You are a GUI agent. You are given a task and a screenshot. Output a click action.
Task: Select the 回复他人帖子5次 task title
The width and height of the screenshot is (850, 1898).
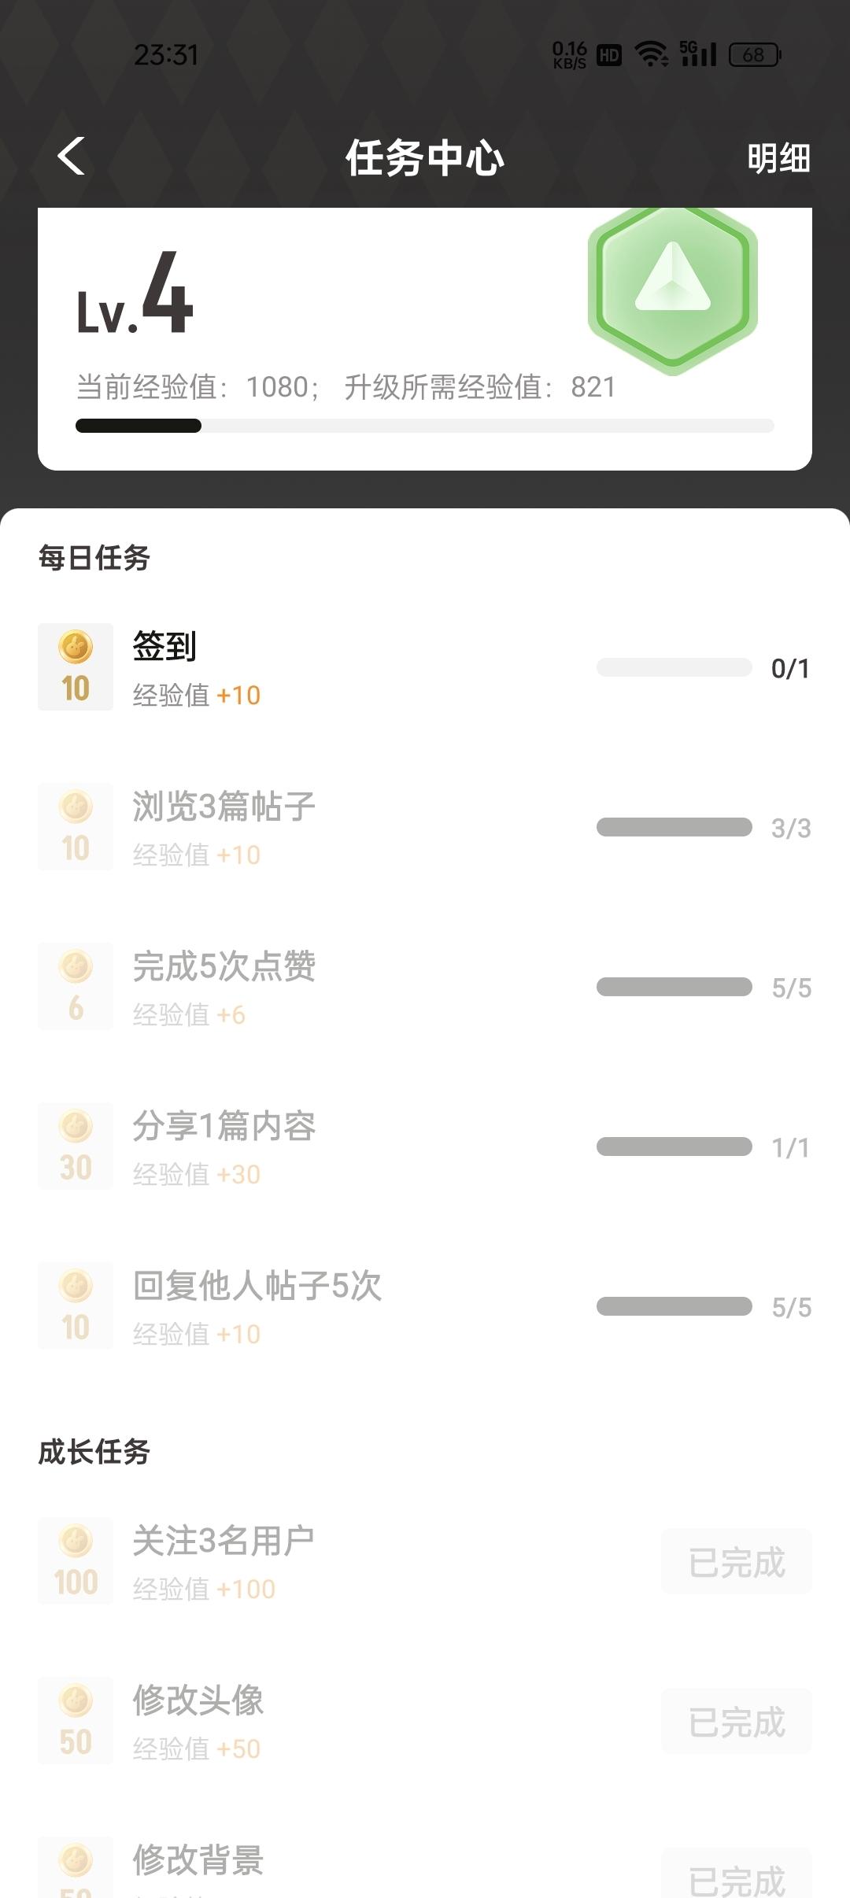pyautogui.click(x=257, y=1286)
